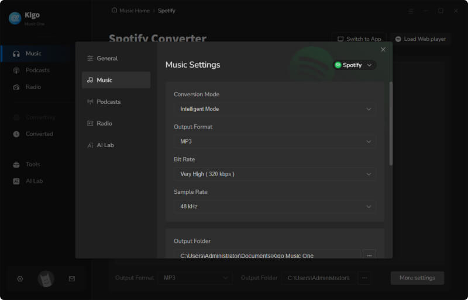This screenshot has height=300, width=468.
Task: Click the Podcasts icon in main sidebar
Action: [x=16, y=70]
